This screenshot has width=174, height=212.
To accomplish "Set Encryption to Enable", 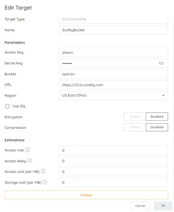I will pos(135,117).
